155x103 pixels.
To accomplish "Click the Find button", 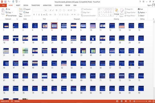I will (x=140, y=9).
